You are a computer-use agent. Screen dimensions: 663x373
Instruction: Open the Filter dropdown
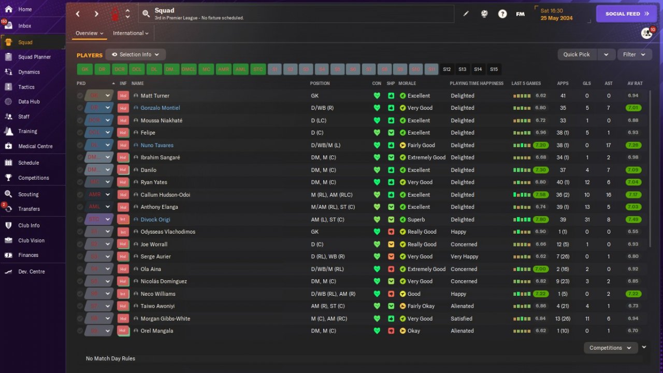[635, 54]
